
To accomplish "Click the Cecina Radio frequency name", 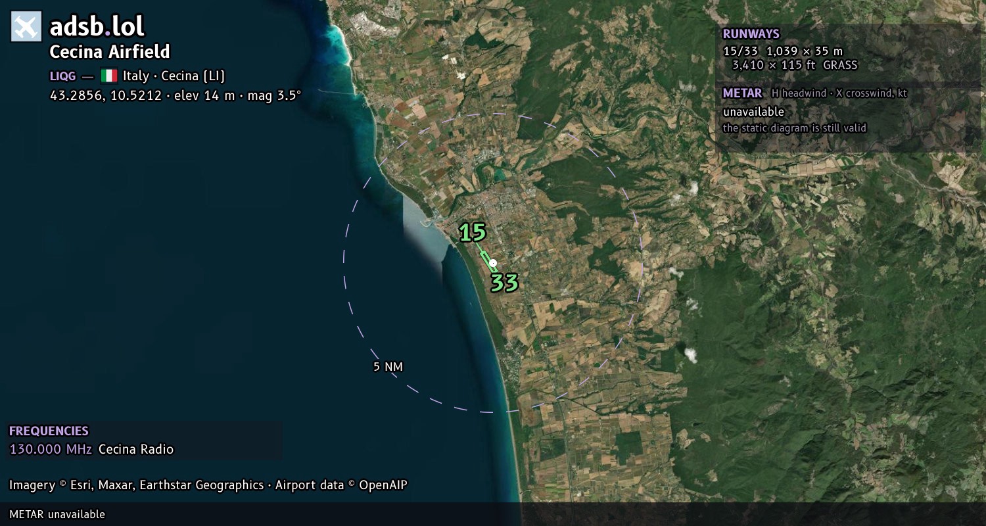I will [136, 450].
